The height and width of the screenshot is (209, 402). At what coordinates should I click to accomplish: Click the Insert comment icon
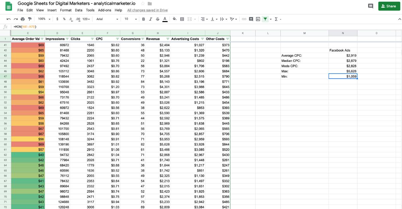tap(251, 19)
